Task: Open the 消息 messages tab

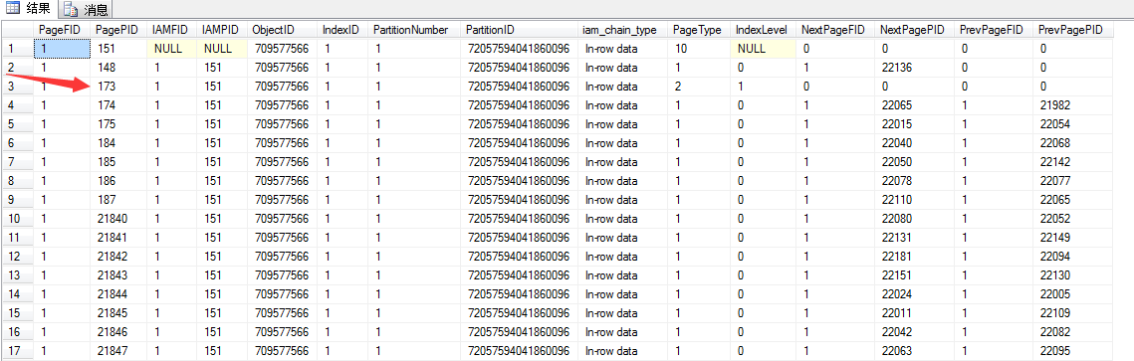Action: [86, 10]
